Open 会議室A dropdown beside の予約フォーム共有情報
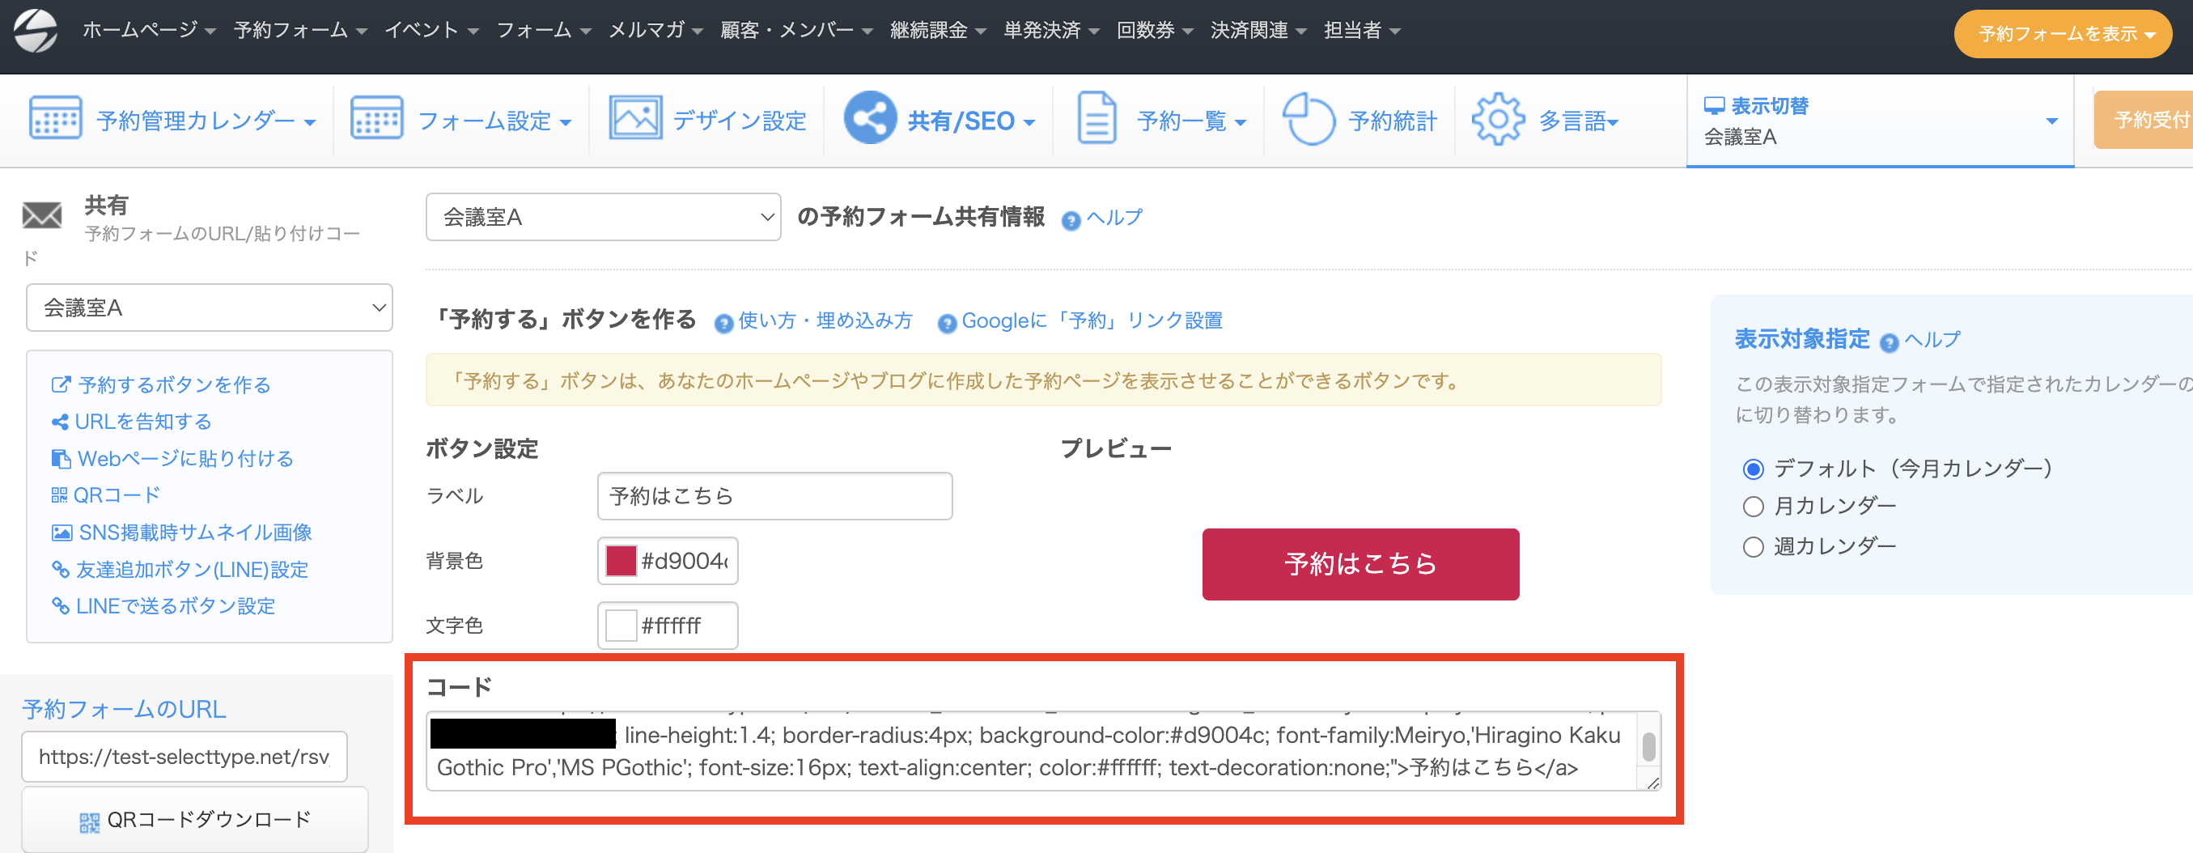2193x853 pixels. 603,217
